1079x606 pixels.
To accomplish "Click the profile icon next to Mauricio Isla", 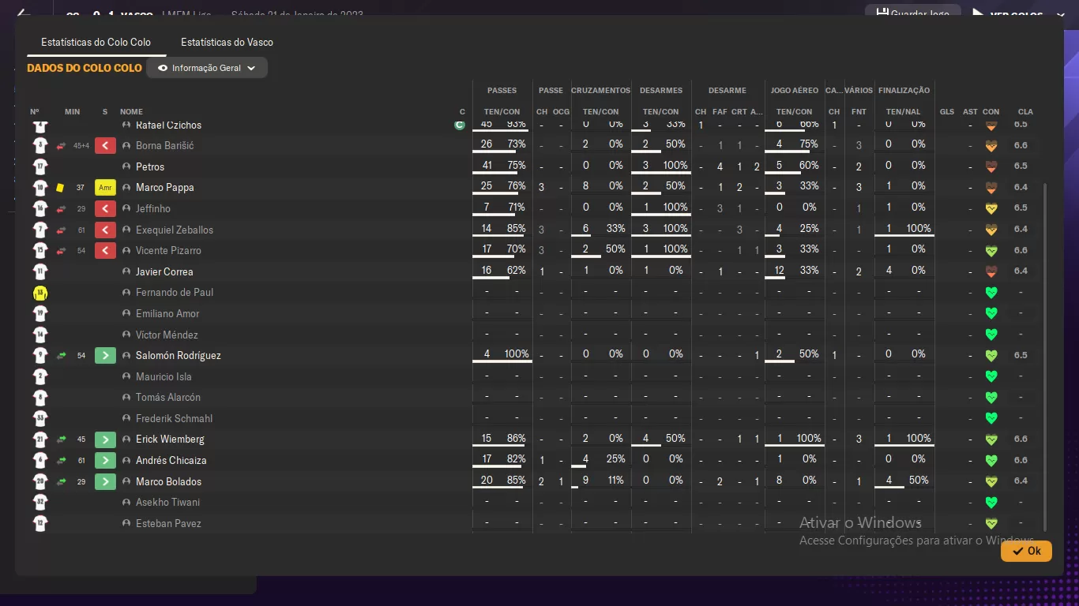I will 126,376.
